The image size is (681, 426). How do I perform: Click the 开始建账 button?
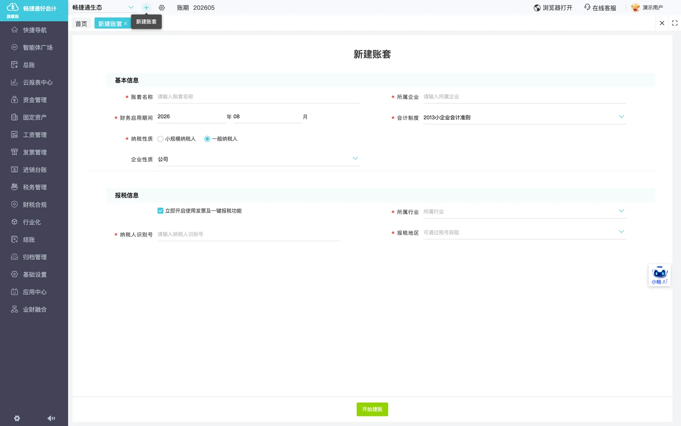click(372, 409)
